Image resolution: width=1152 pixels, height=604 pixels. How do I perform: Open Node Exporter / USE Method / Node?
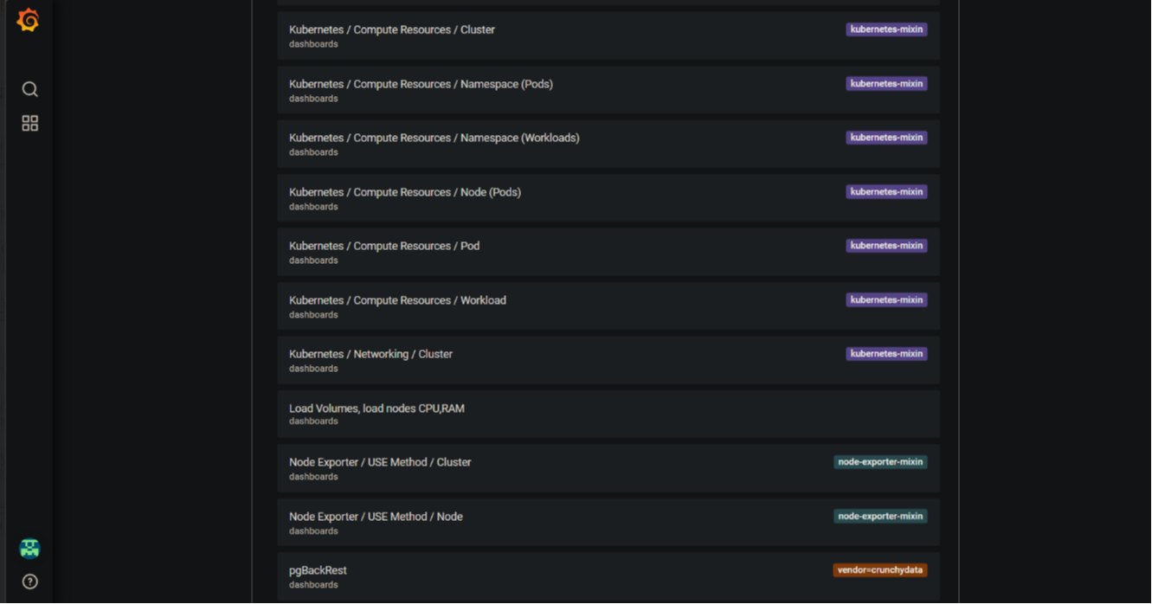376,517
